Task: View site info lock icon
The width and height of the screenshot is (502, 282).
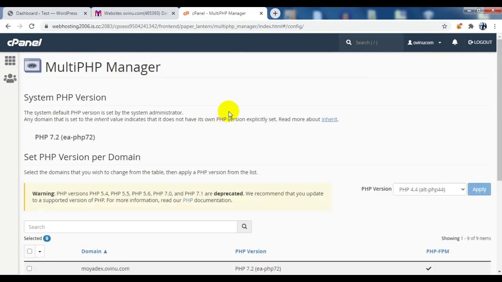Action: (46, 26)
